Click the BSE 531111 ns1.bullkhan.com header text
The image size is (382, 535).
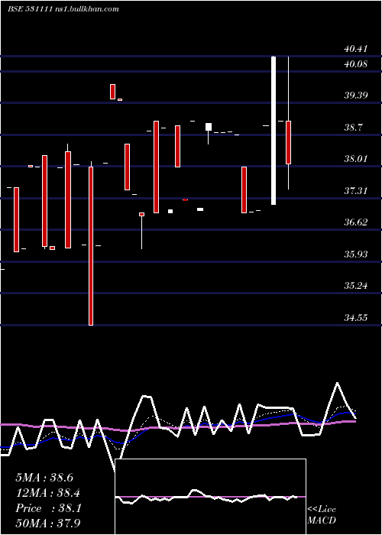tap(63, 9)
